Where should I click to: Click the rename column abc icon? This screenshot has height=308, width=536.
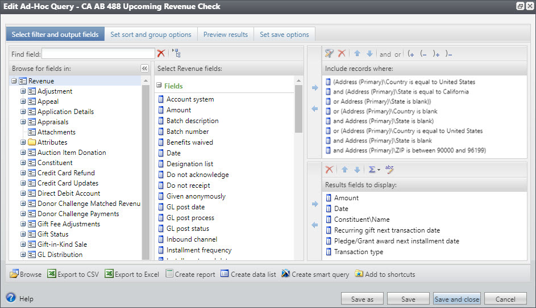pyautogui.click(x=389, y=169)
